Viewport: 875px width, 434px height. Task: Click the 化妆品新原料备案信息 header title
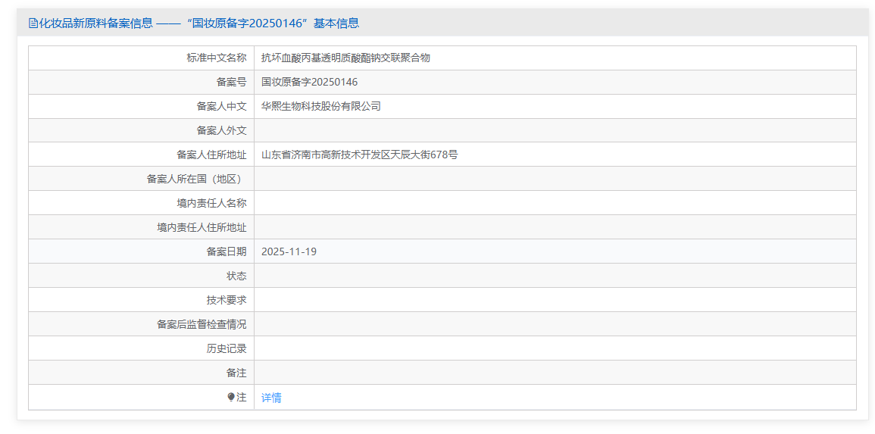click(x=95, y=23)
